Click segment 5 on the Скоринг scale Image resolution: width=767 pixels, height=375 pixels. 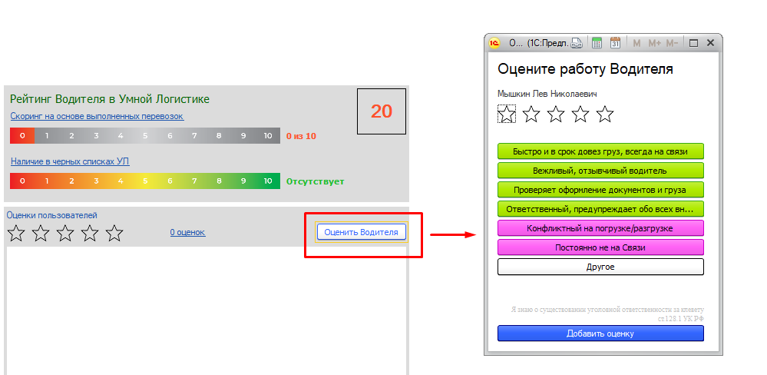pyautogui.click(x=145, y=136)
